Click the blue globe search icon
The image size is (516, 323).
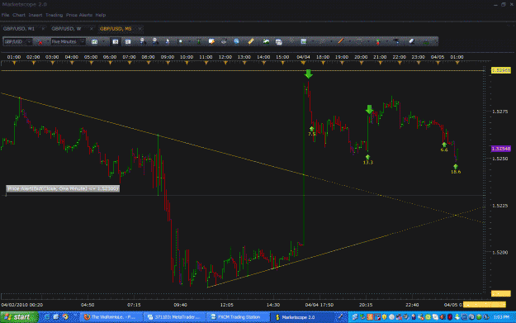pyautogui.click(x=236, y=41)
